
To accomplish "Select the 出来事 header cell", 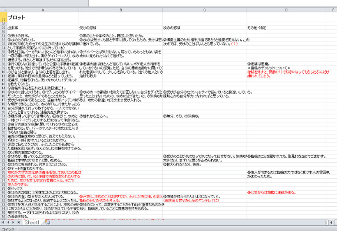I will point(43,28).
